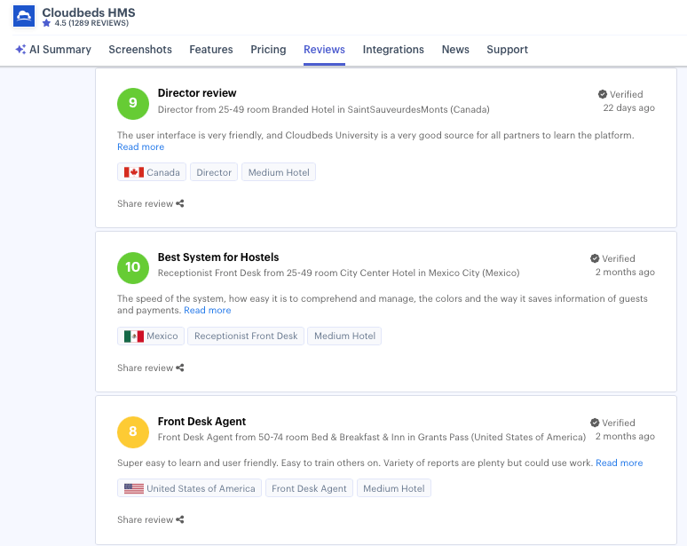Click the green score 10 badge
Viewport: 687px width, 546px height.
(133, 268)
